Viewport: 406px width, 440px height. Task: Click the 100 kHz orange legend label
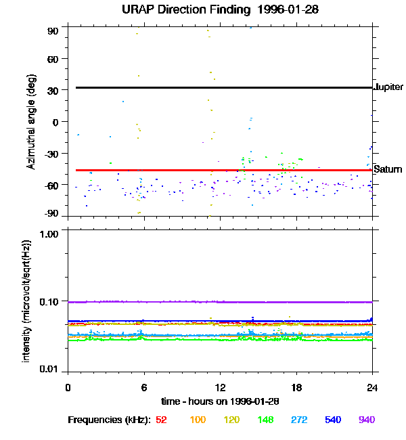[x=198, y=420]
